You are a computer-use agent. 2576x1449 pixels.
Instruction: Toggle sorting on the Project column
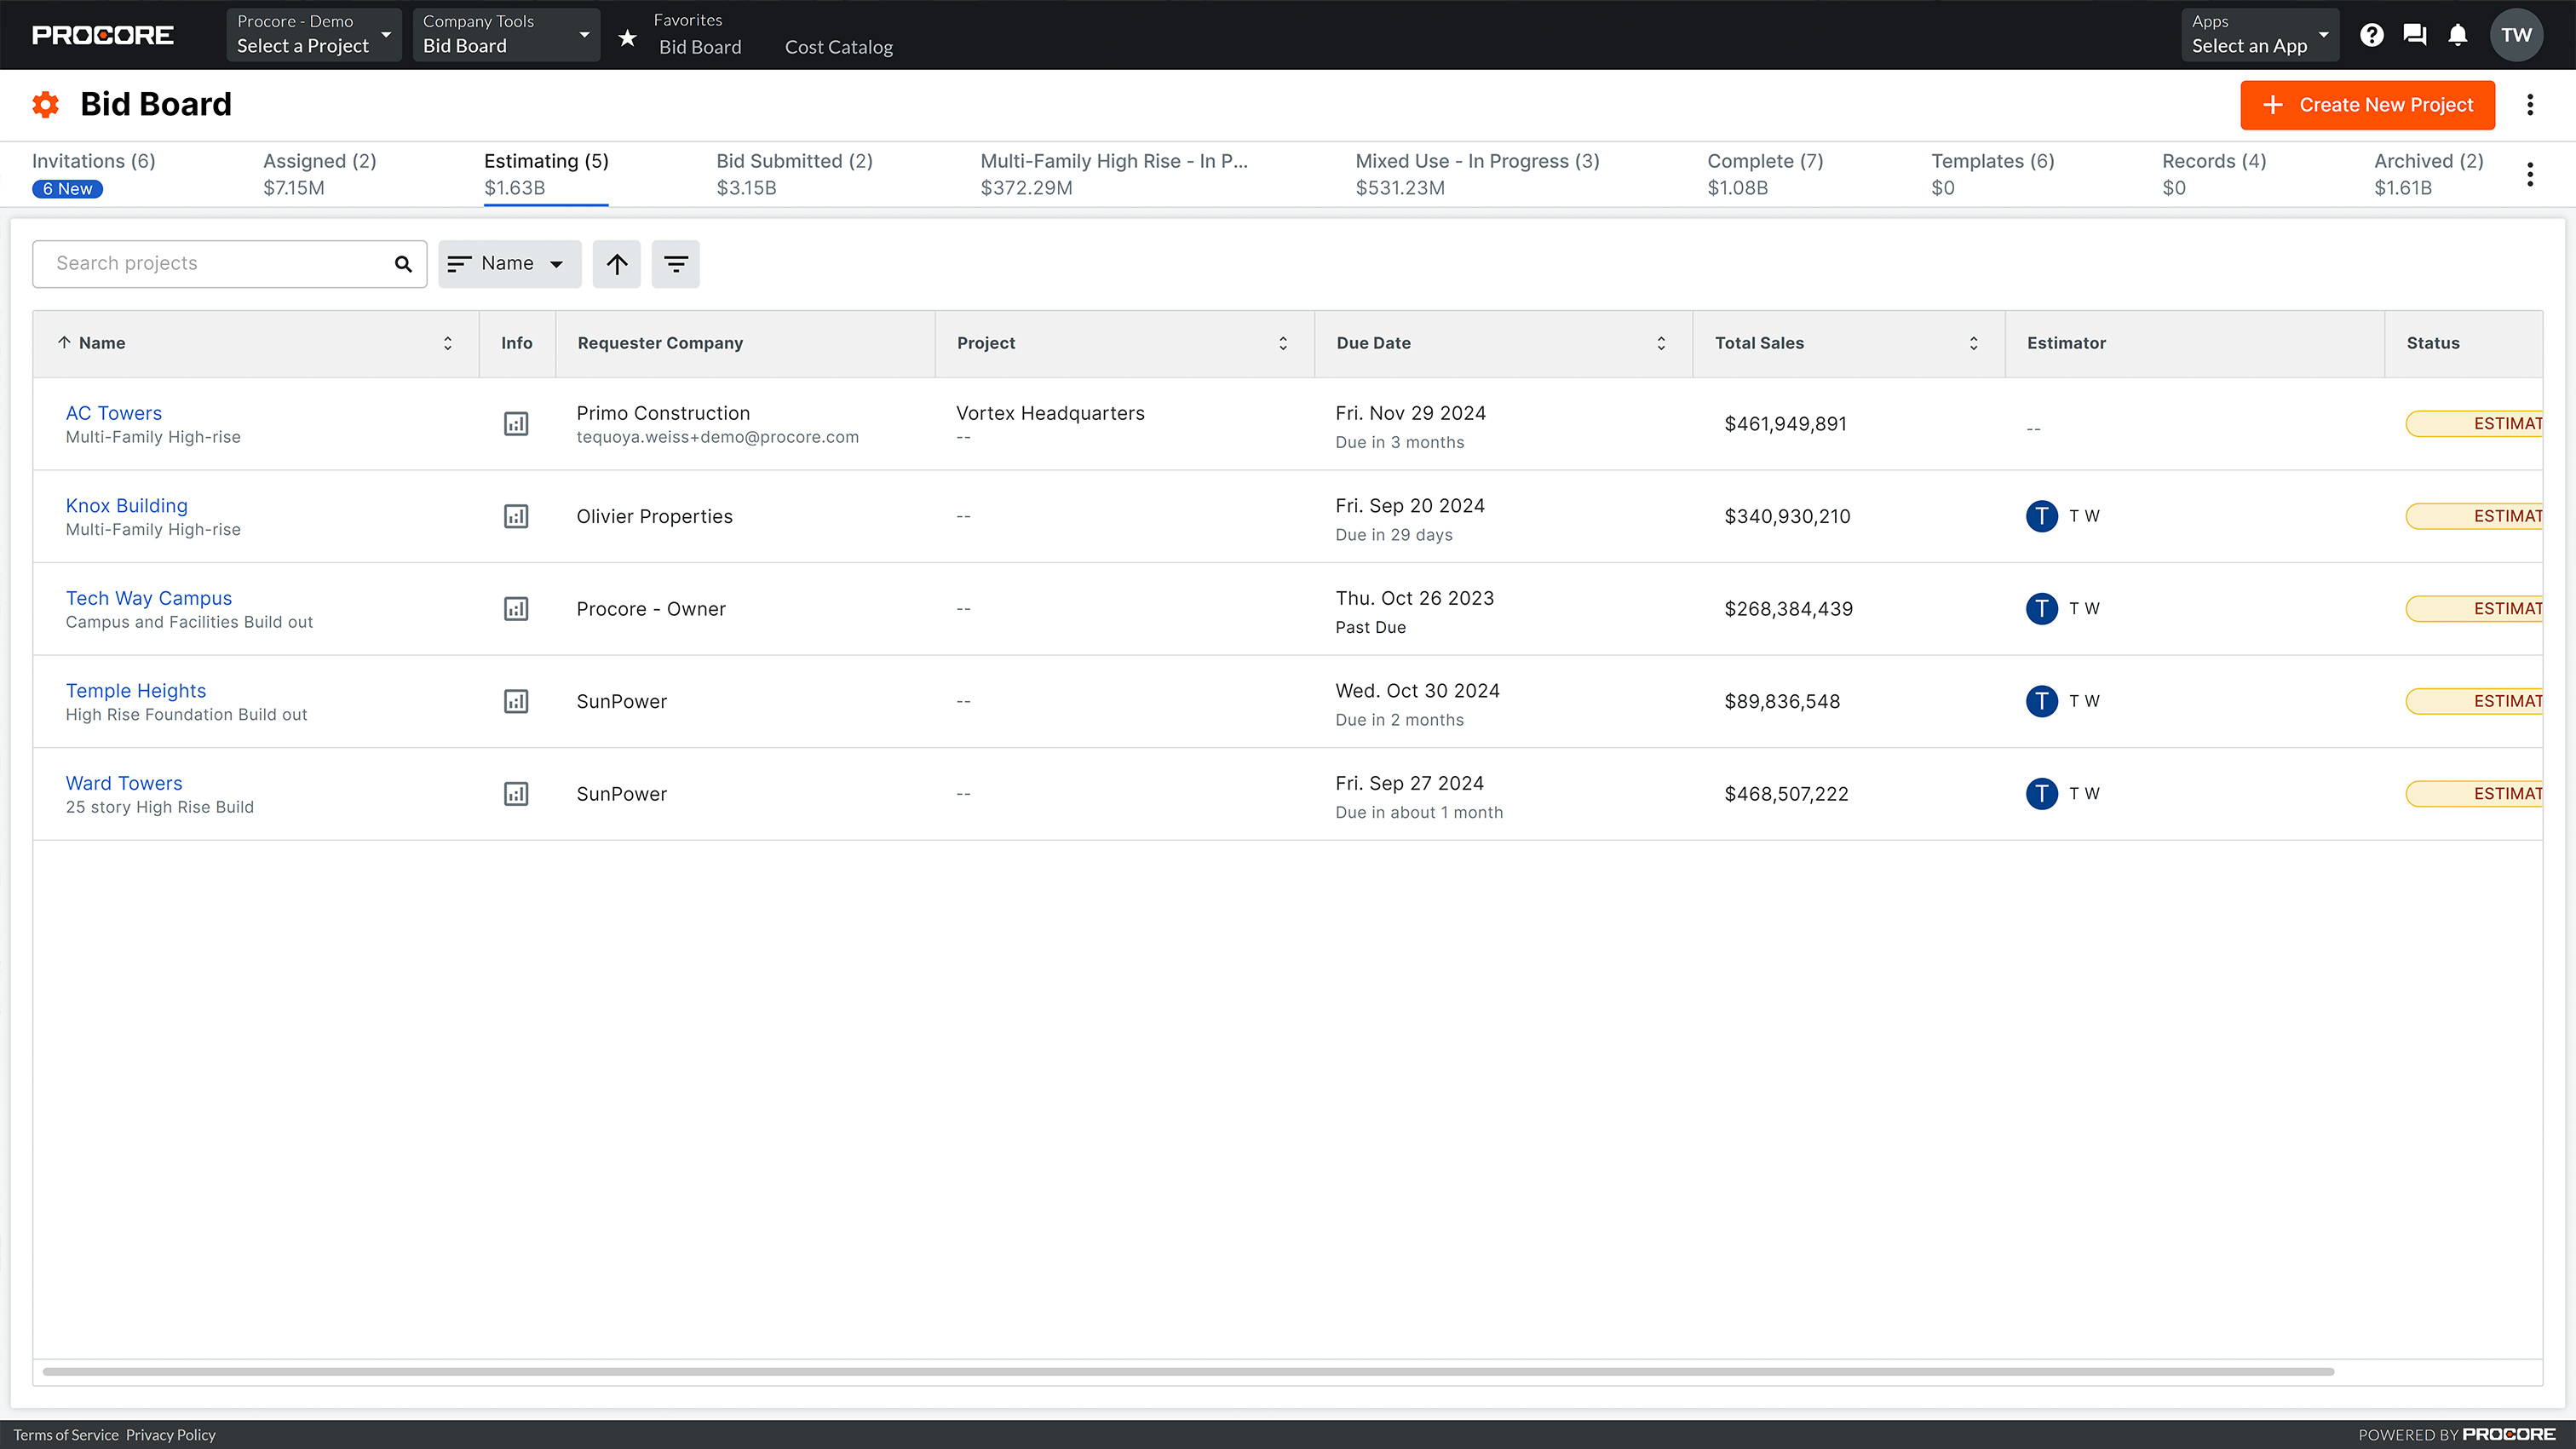pyautogui.click(x=1283, y=343)
